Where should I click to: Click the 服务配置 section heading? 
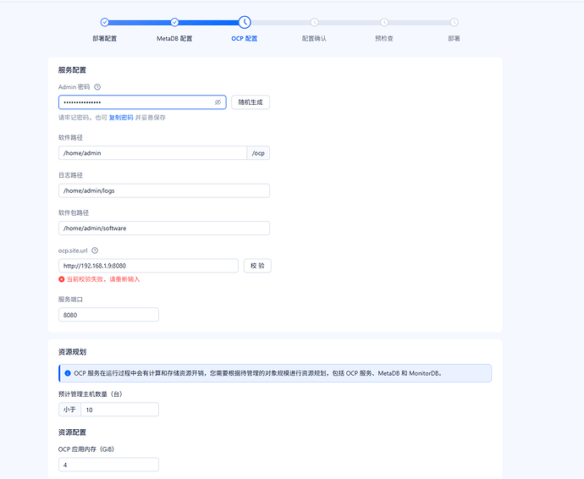coord(72,70)
